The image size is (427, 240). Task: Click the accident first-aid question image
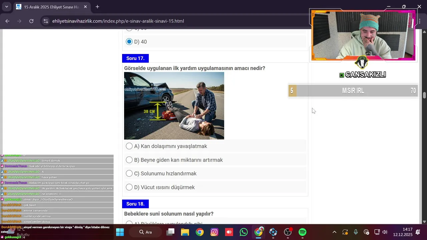tap(174, 106)
